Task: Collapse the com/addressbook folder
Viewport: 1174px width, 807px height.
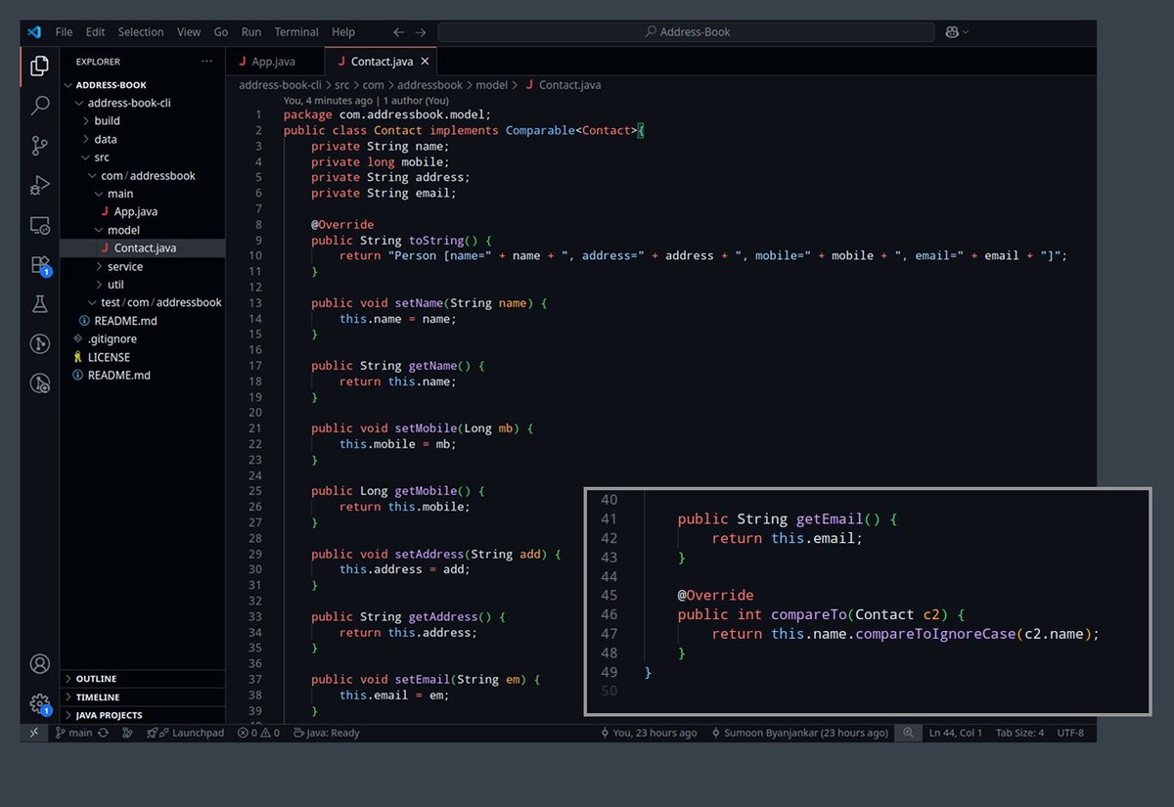Action: (143, 176)
